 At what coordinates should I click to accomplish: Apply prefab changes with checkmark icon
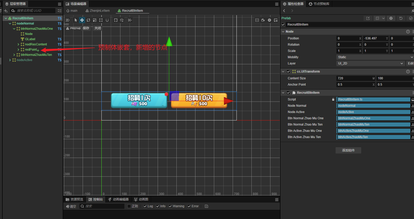[x=411, y=18]
